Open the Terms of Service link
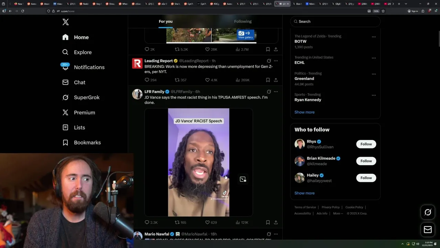 (305, 207)
